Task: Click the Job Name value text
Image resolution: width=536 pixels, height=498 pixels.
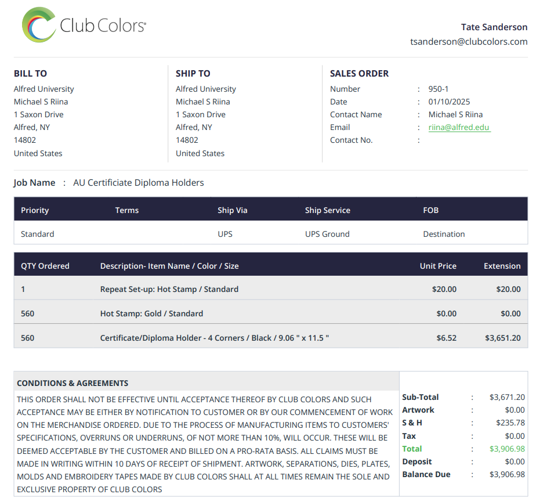Action: pyautogui.click(x=139, y=183)
